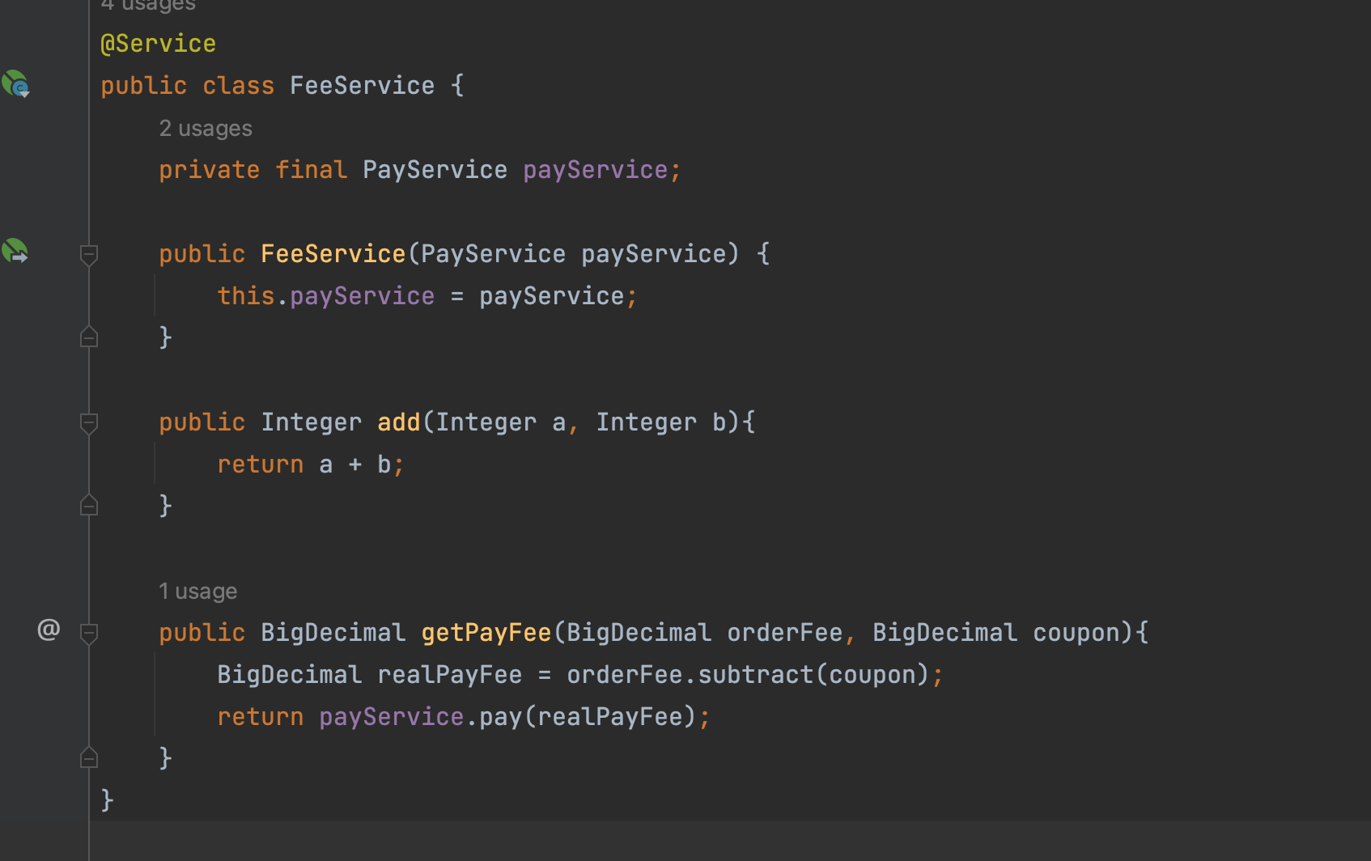Viewport: 1371px width, 861px height.
Task: Click the @ gutter icon beside getPayFee
Action: (x=49, y=630)
